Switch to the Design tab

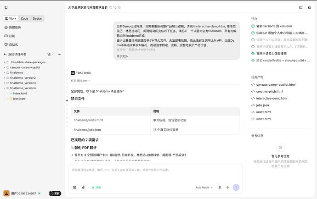[x=37, y=18]
